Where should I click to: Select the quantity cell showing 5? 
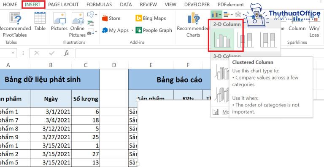point(86,128)
